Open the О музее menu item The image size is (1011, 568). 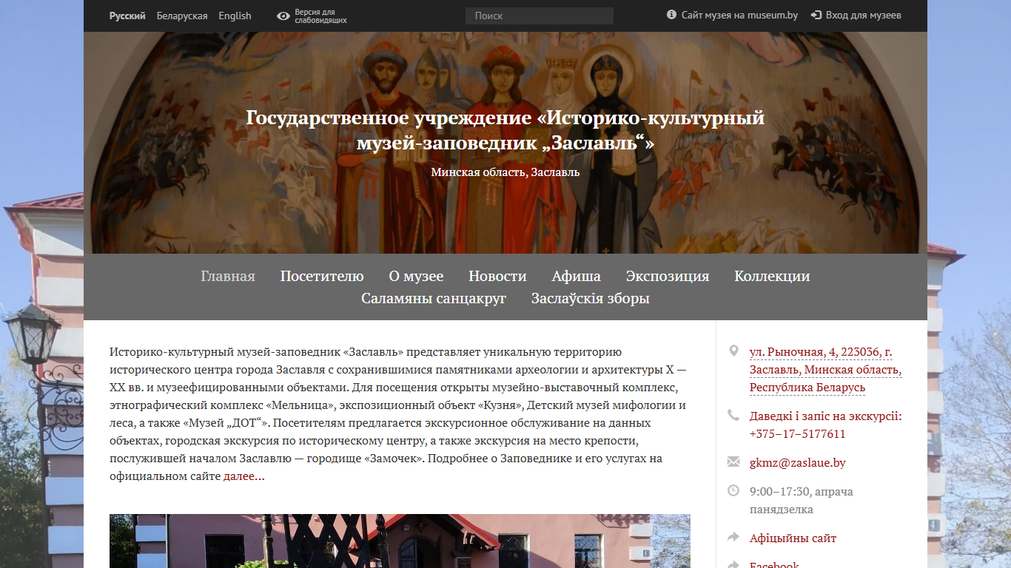pyautogui.click(x=416, y=276)
